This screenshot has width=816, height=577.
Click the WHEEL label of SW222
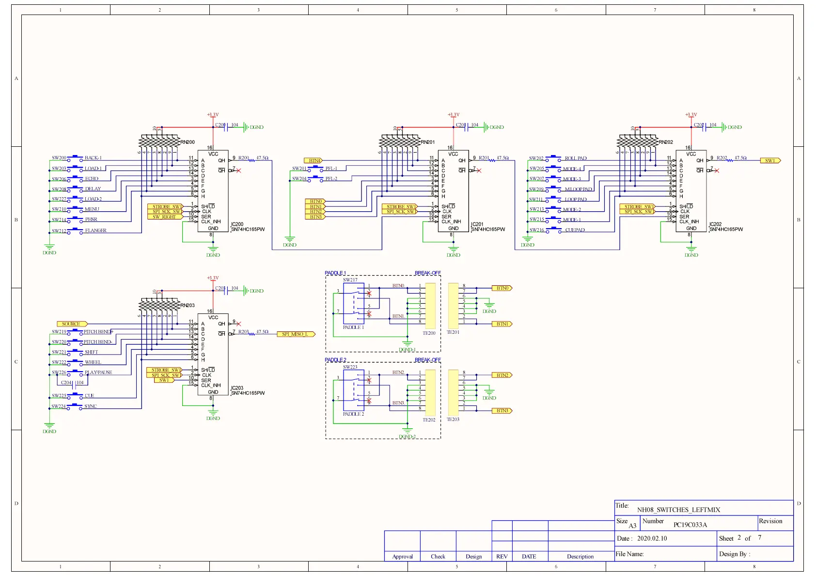tap(93, 362)
